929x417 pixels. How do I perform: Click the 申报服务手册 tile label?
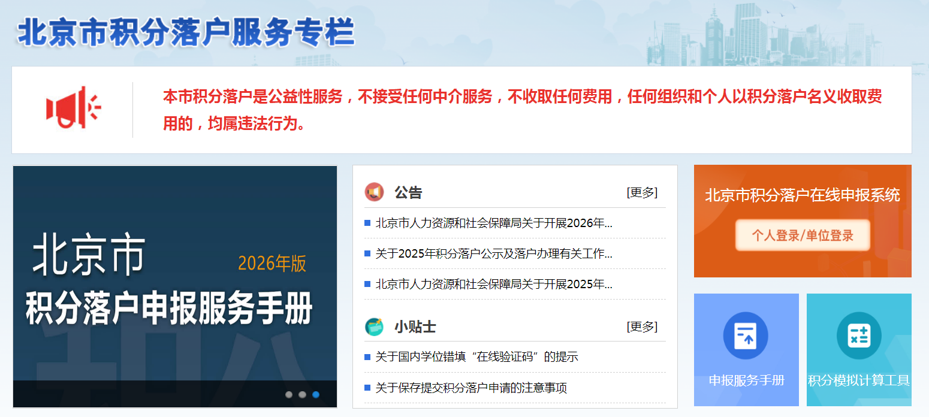tap(746, 380)
